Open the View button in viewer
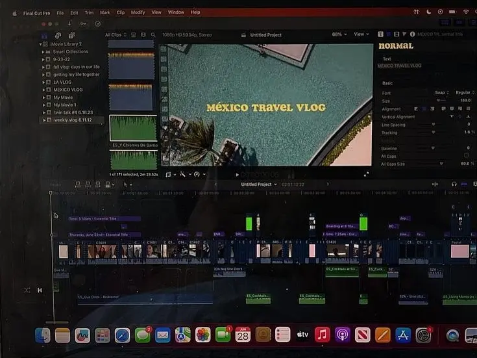Screen dimensions: 477x358 click(360, 34)
